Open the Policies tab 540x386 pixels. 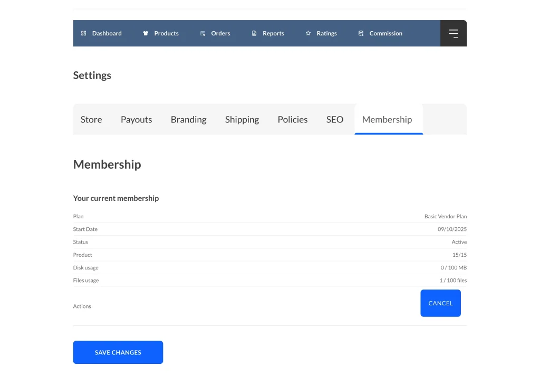pyautogui.click(x=292, y=120)
